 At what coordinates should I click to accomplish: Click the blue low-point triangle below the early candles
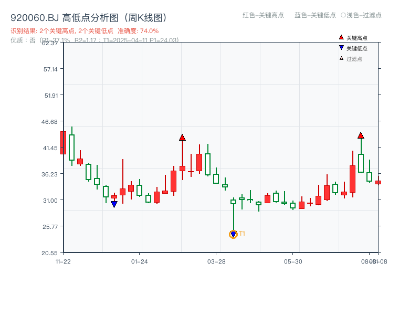click(x=114, y=203)
